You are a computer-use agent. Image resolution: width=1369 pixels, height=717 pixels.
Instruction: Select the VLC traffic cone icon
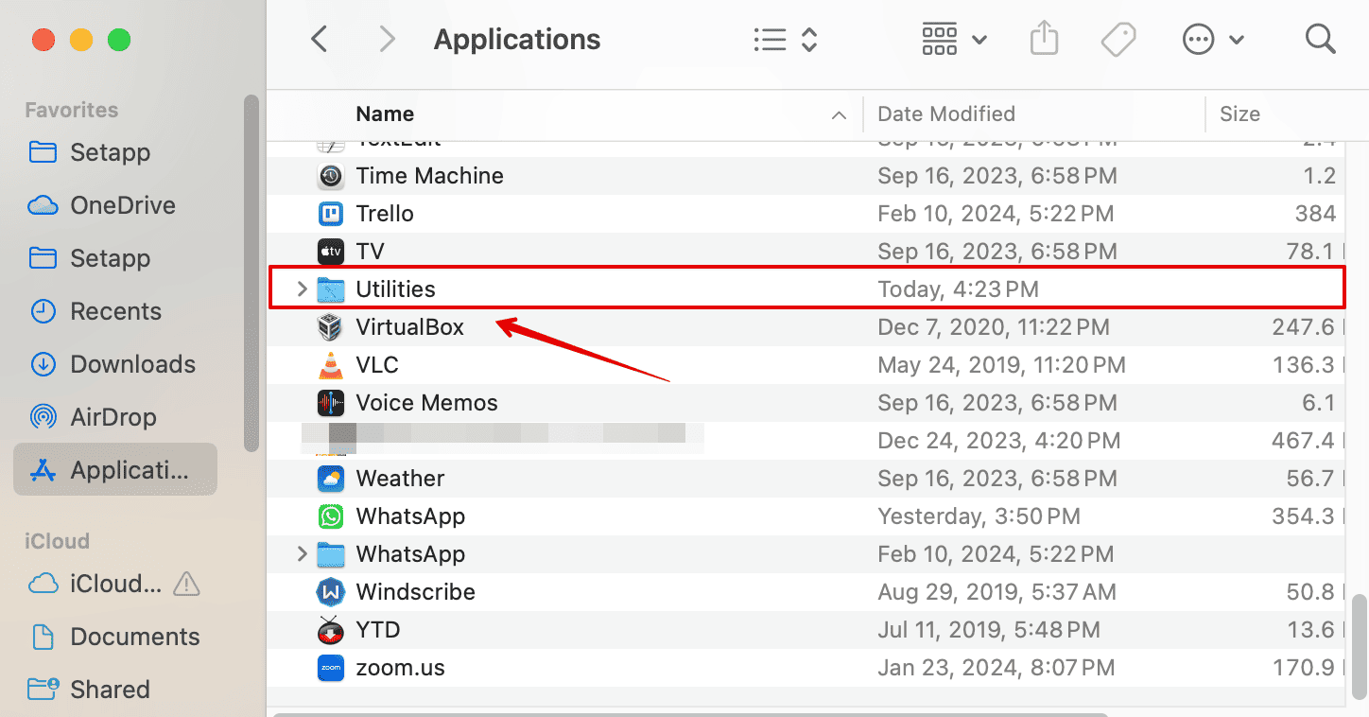tap(330, 365)
